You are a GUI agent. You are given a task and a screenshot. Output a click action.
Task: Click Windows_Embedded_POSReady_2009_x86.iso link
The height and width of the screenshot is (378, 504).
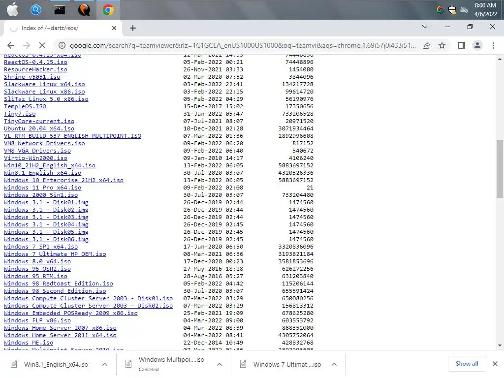(x=71, y=314)
